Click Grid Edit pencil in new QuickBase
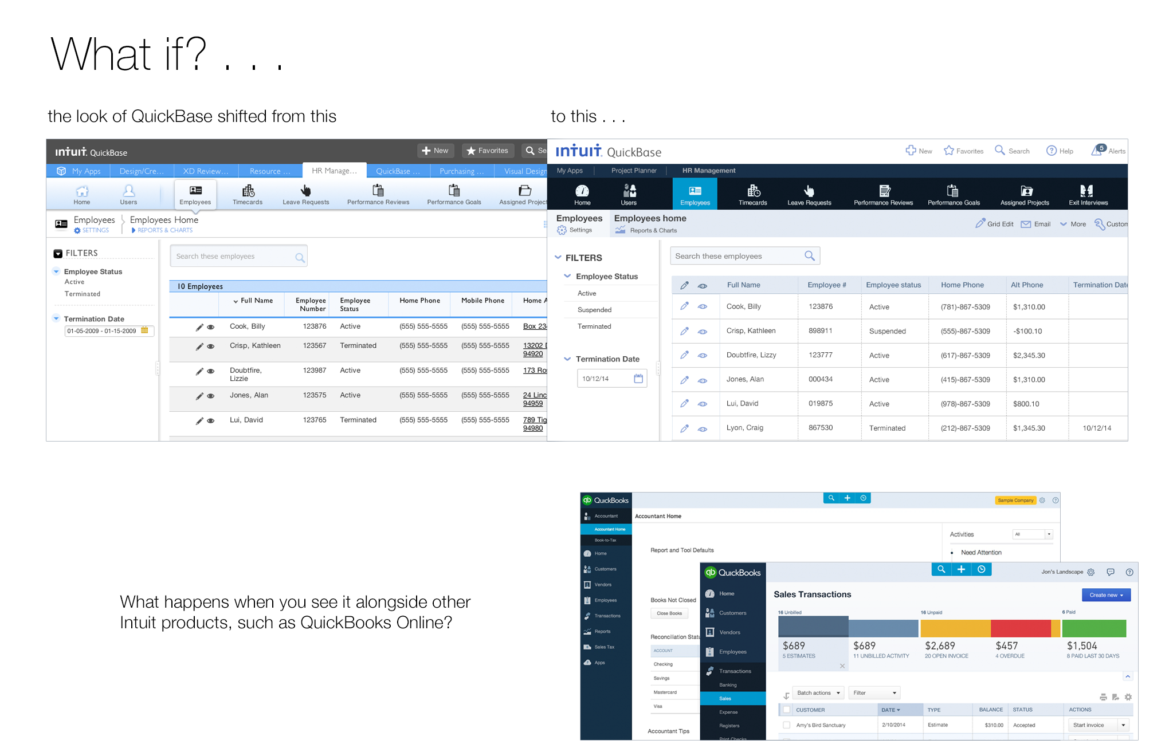Screen dimensions: 1169x756 [x=980, y=223]
